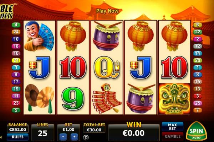Click the payline 25 marker
This screenshot has width=214, height=142.
(198, 103)
